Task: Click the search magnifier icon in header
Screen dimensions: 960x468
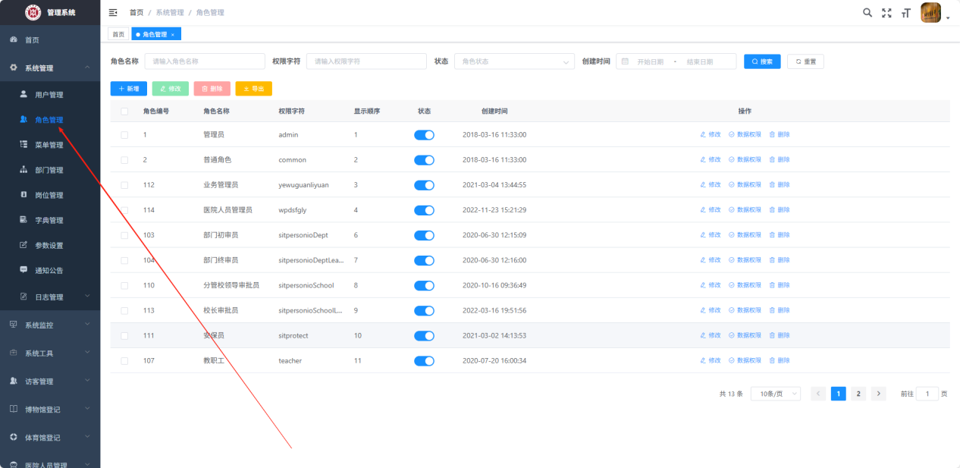Action: tap(867, 13)
